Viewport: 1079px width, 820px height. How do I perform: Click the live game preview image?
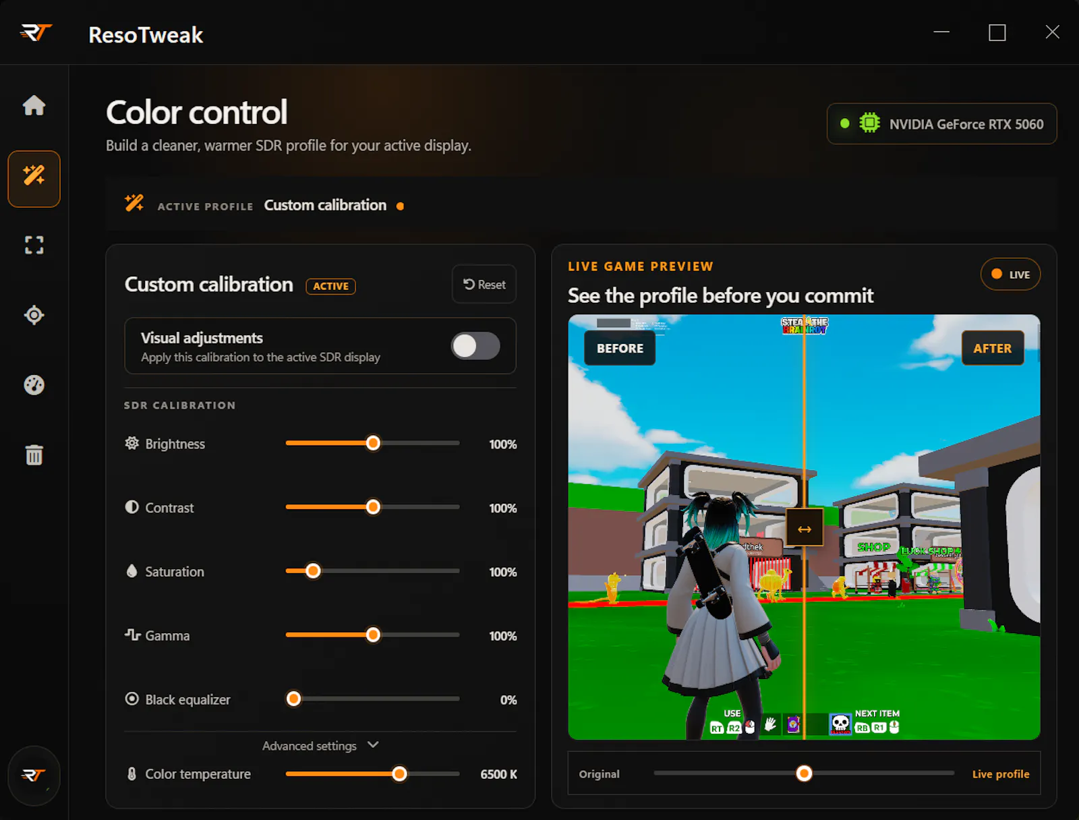click(804, 527)
